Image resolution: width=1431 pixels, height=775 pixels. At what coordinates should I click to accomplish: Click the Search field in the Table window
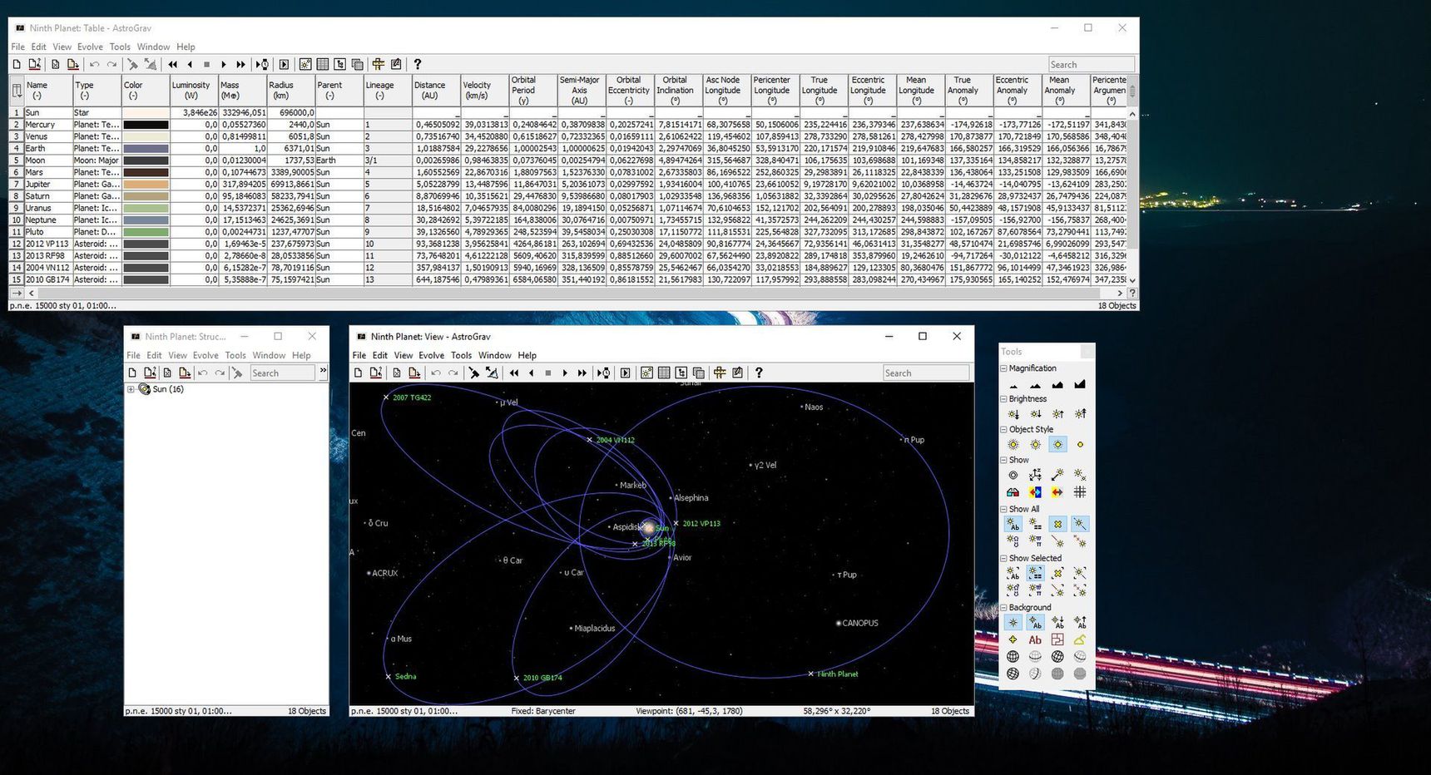pos(1091,64)
